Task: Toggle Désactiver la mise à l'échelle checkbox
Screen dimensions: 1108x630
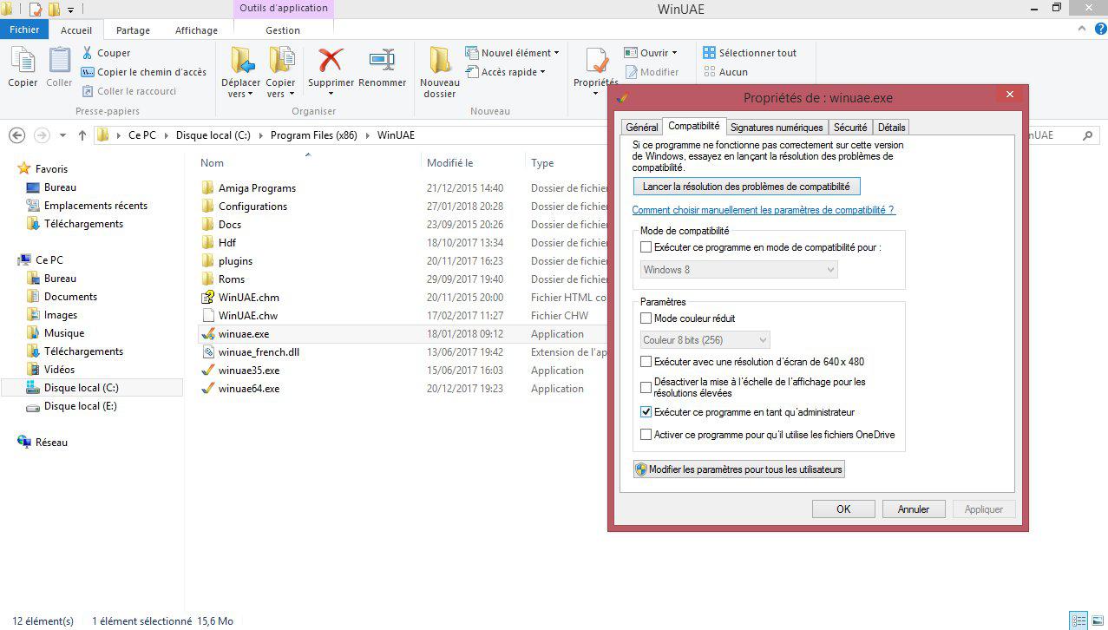Action: [646, 387]
